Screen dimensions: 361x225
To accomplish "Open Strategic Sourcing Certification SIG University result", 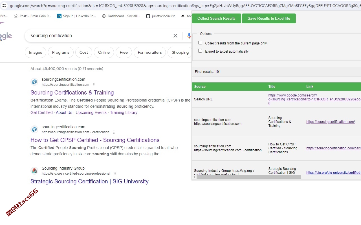I will click(89, 181).
